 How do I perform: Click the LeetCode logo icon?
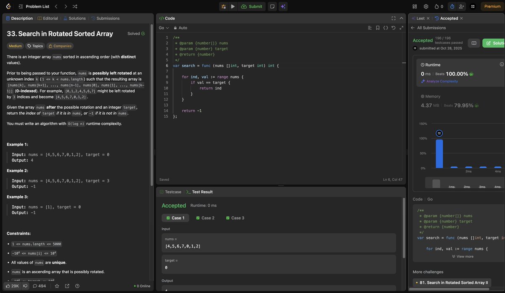pos(9,6)
